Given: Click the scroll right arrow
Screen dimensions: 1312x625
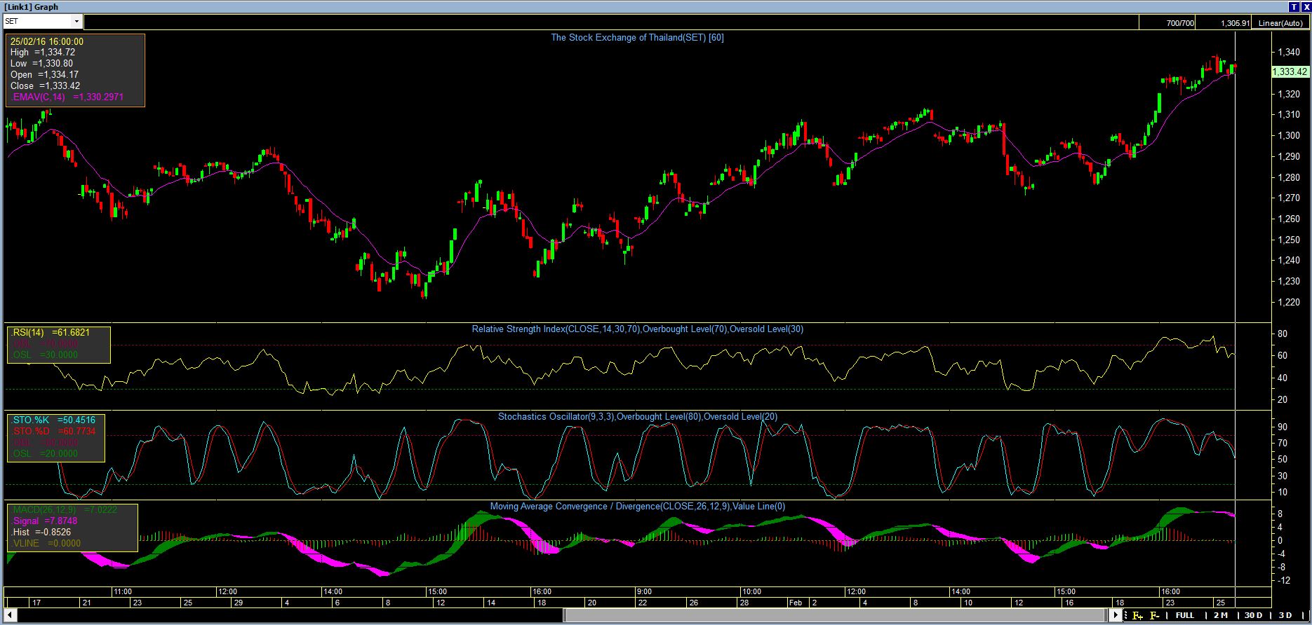Looking at the screenshot, I should pyautogui.click(x=1116, y=615).
